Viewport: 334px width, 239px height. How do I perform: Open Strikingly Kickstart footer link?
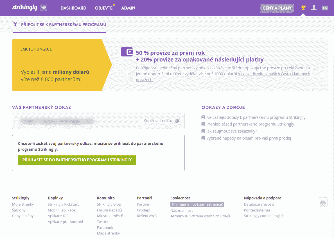[x=63, y=204]
